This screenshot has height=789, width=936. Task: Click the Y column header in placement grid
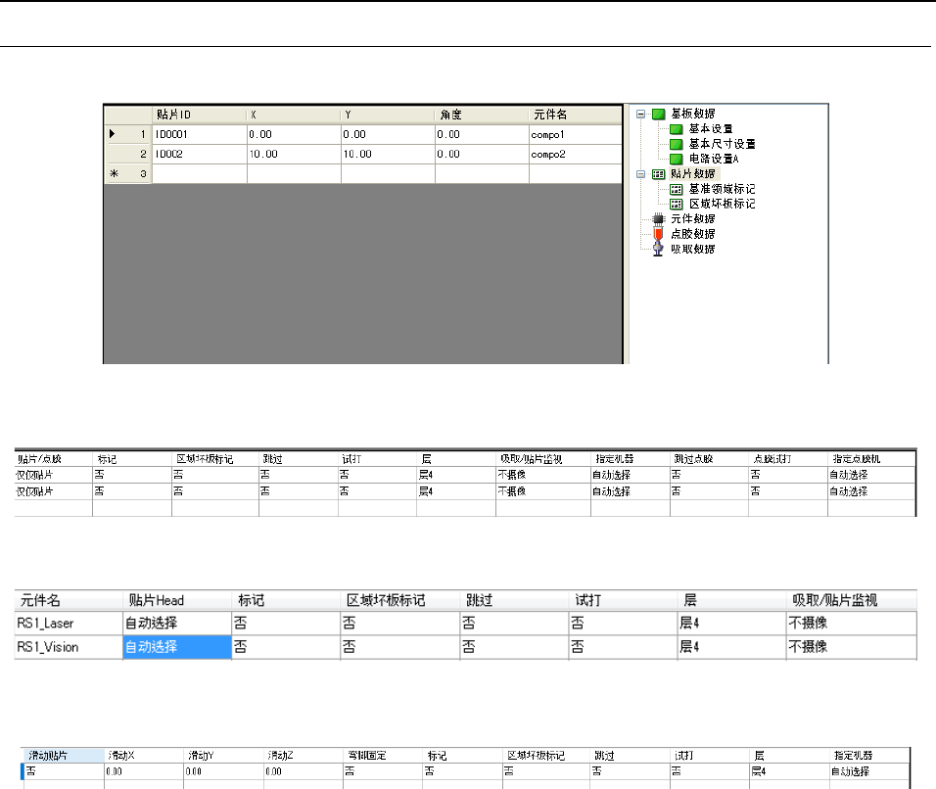coord(388,115)
